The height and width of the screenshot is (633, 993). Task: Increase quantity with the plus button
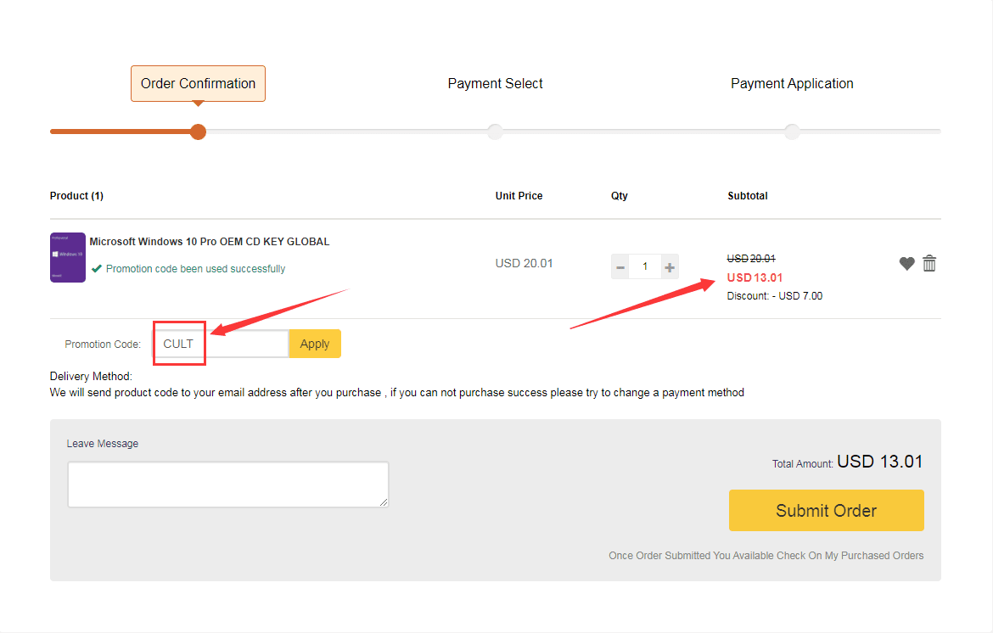[x=670, y=267]
